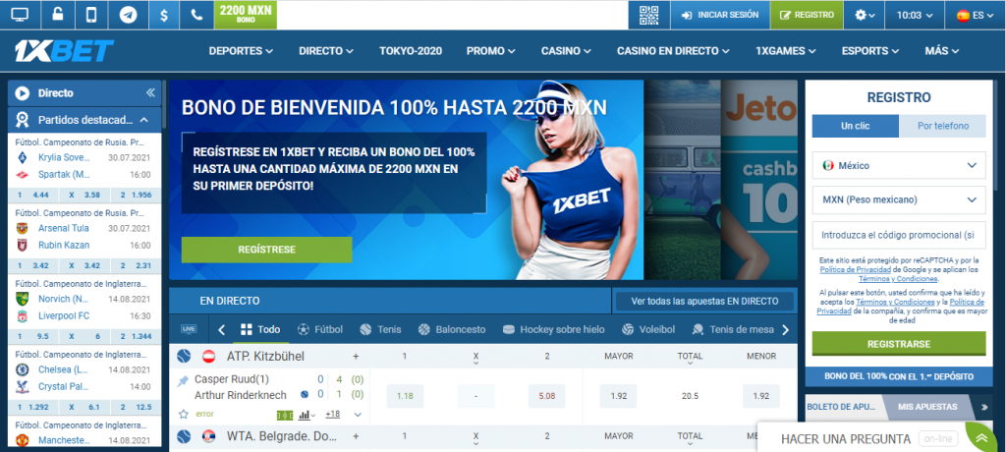
Task: Open the CASINO menu
Action: (x=567, y=51)
